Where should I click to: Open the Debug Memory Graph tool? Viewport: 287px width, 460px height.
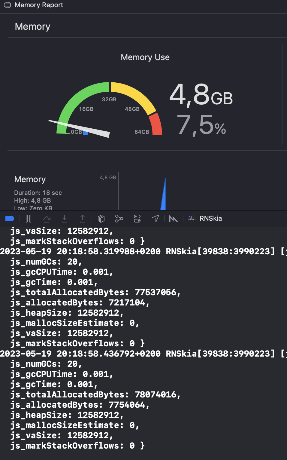click(119, 218)
